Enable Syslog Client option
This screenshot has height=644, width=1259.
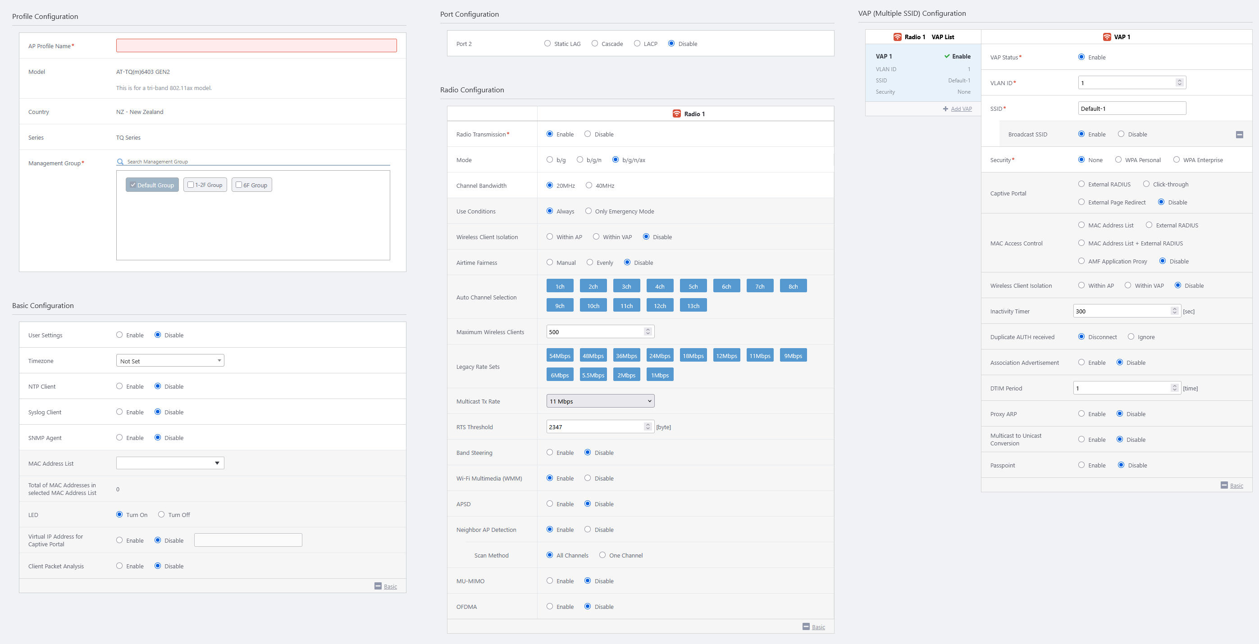coord(119,412)
